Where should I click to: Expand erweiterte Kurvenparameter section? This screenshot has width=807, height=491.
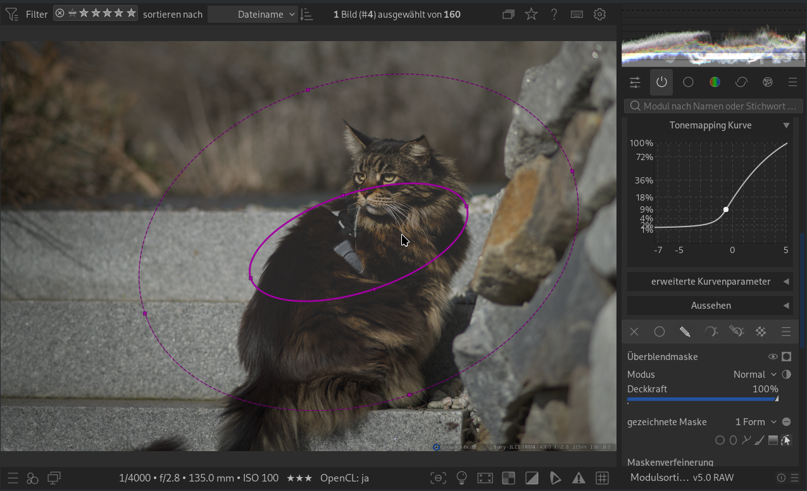pyautogui.click(x=710, y=282)
